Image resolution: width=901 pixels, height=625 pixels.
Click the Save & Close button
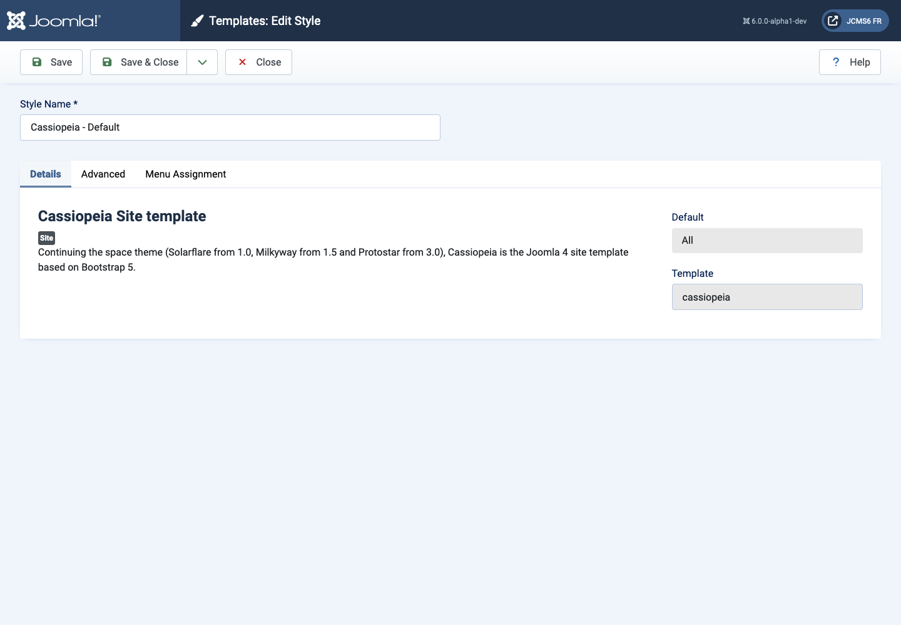click(139, 62)
